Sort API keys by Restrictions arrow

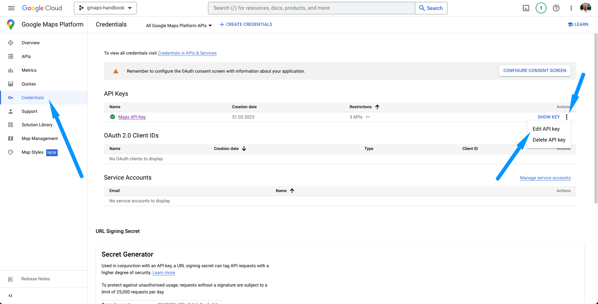coord(377,107)
